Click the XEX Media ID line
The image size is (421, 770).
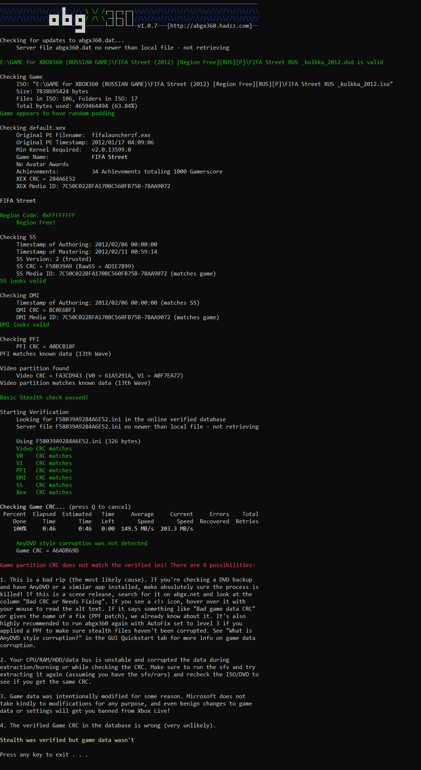(x=93, y=186)
